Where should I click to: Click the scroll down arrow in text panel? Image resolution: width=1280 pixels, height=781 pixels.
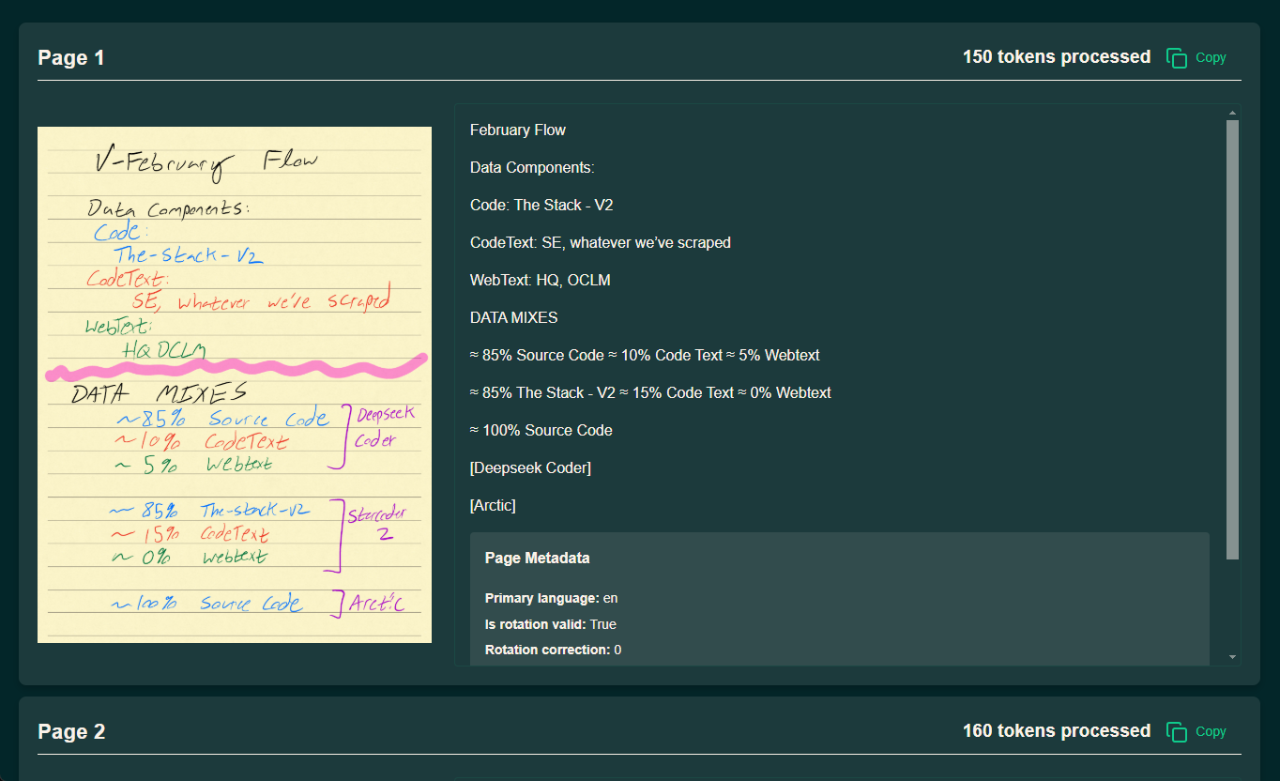[x=1232, y=657]
